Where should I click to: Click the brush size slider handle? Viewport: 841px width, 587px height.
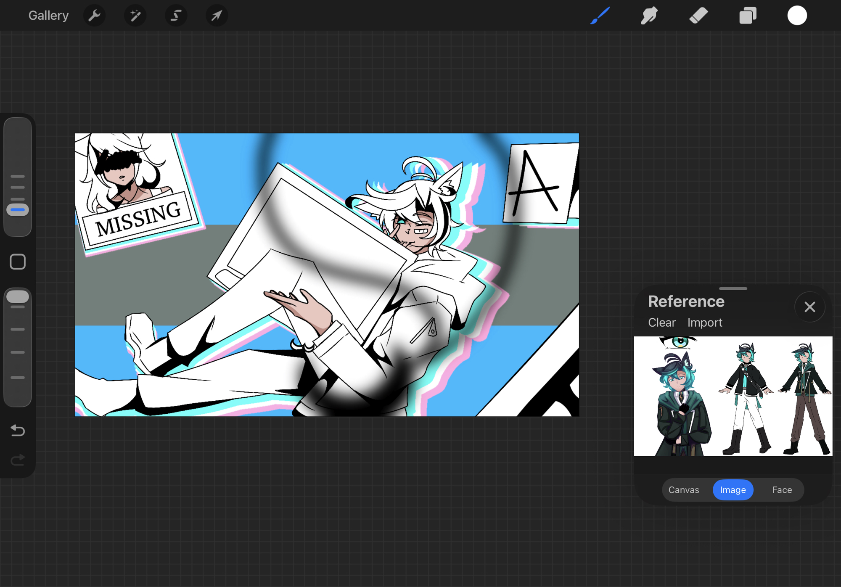(18, 209)
